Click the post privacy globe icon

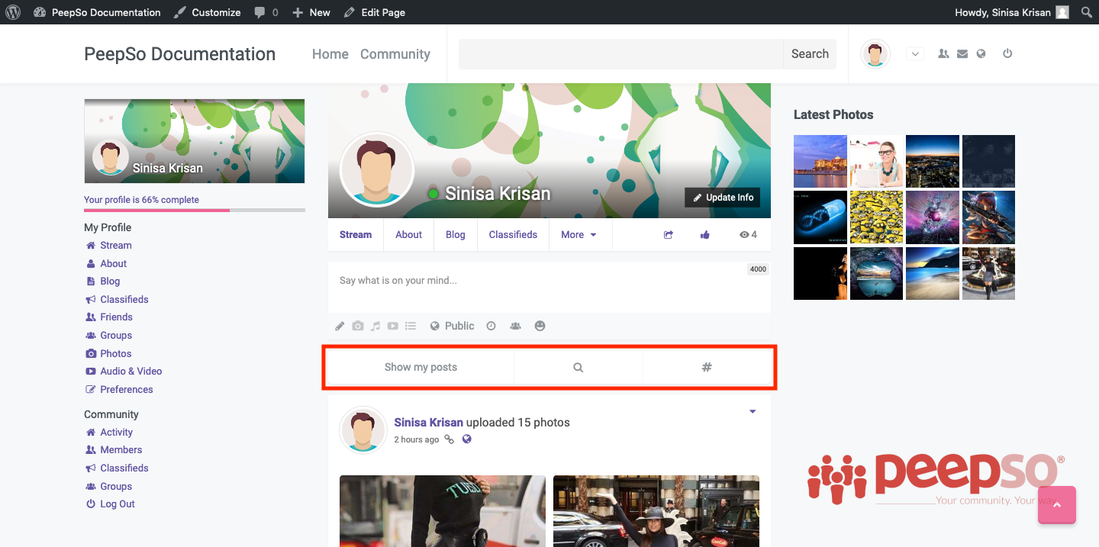tap(467, 439)
